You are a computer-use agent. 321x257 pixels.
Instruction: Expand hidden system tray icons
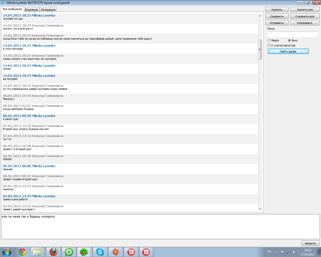point(276,252)
